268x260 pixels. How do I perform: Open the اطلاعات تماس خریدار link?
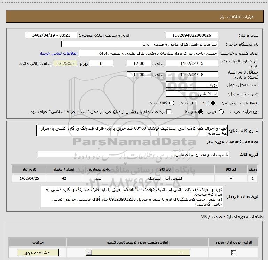(58, 54)
